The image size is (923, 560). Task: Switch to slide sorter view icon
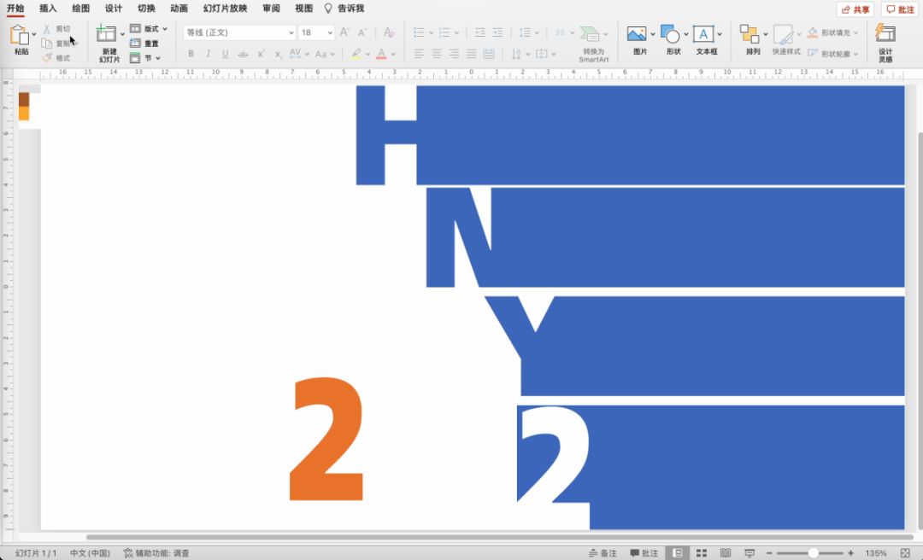coord(702,553)
